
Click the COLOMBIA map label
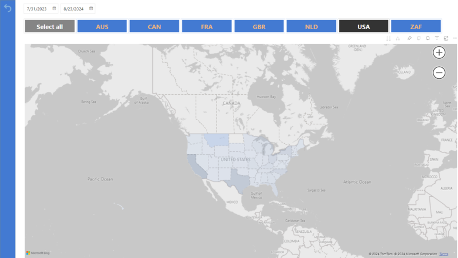[x=291, y=241]
